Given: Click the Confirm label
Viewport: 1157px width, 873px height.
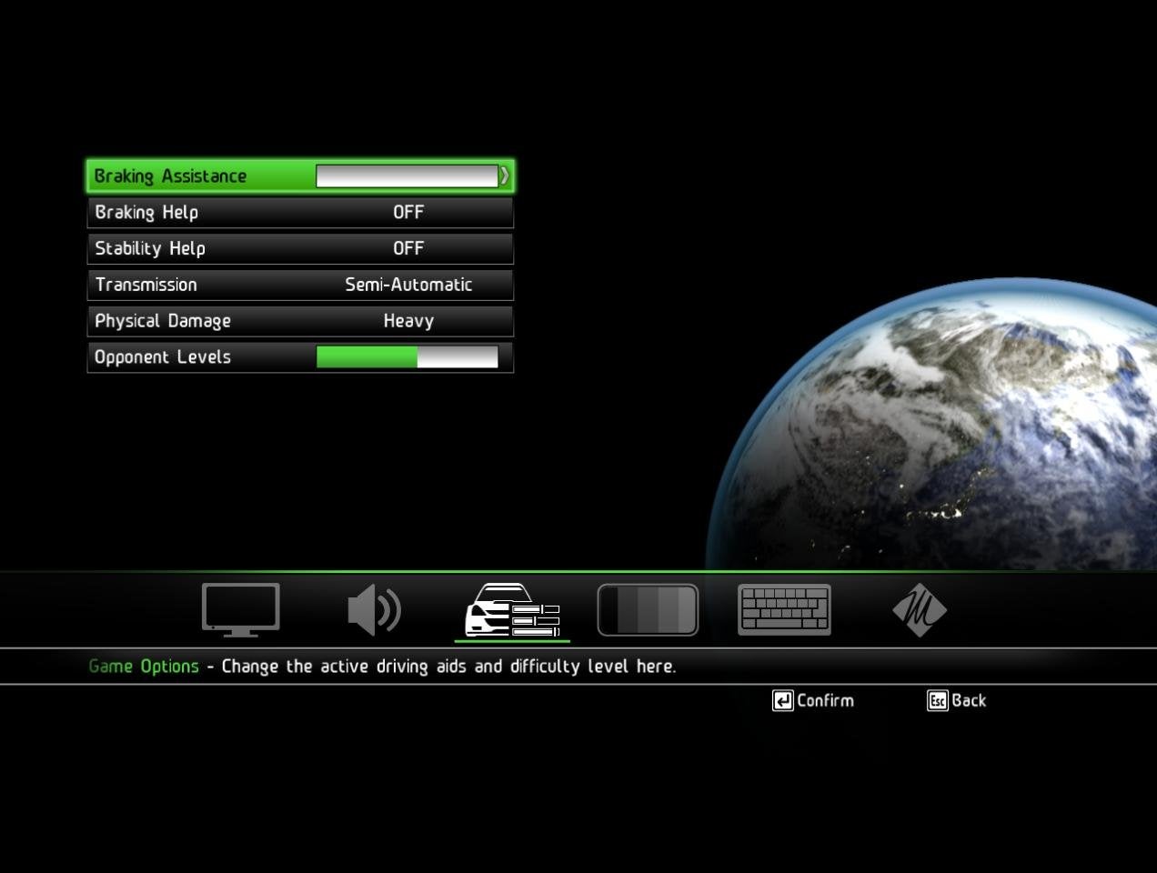Looking at the screenshot, I should click(x=825, y=700).
